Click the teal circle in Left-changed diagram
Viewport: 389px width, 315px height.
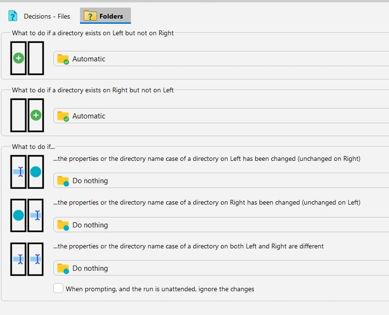36,172
